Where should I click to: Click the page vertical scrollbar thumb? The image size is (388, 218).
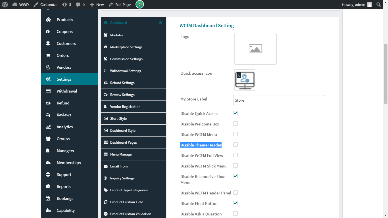coord(385,74)
